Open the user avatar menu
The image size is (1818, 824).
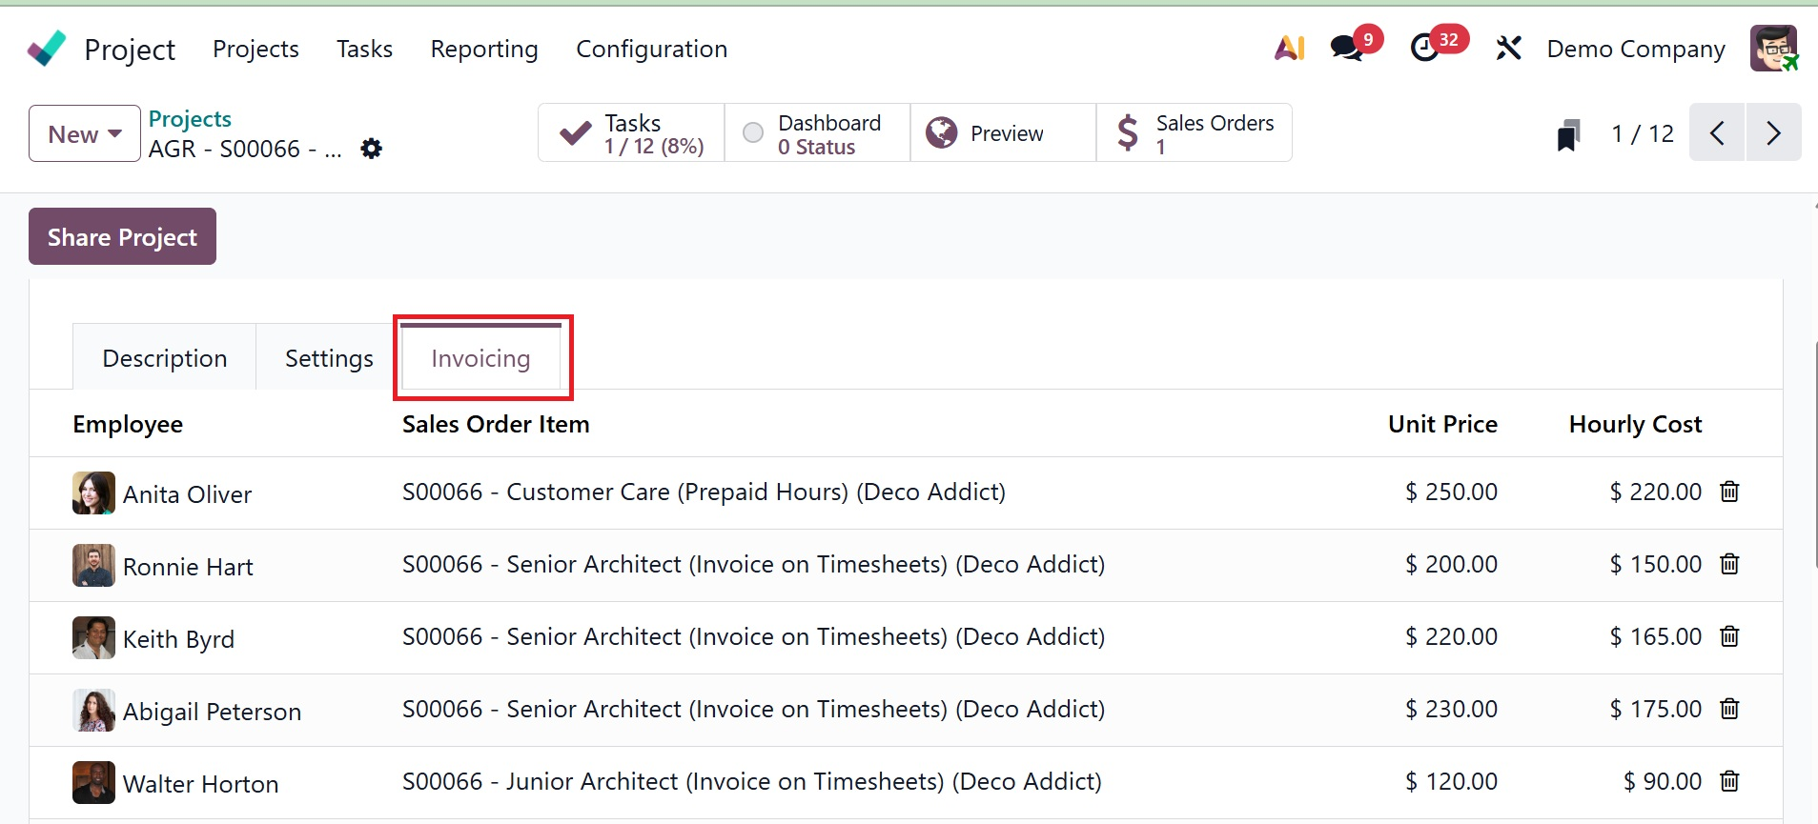(x=1773, y=49)
